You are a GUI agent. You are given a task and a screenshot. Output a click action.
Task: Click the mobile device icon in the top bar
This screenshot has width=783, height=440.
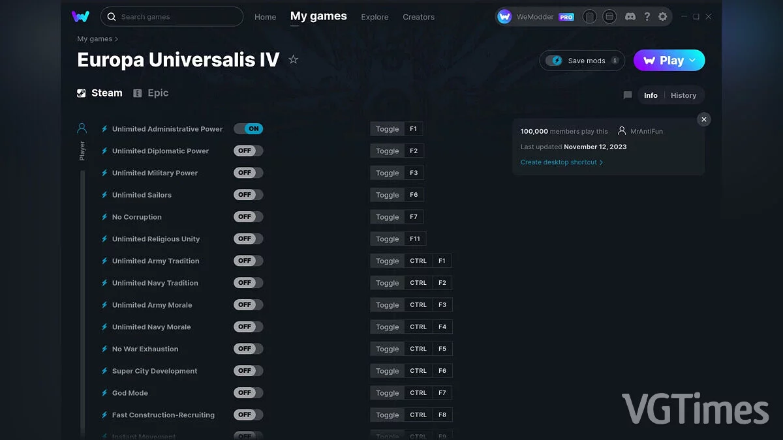(589, 16)
